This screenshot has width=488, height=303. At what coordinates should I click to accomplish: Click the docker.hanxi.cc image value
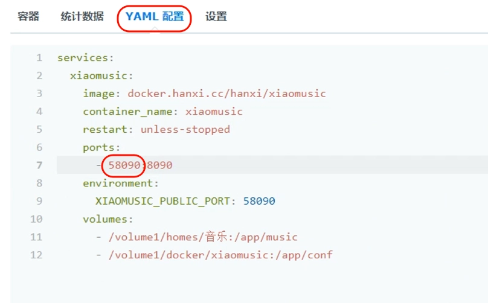coord(226,94)
